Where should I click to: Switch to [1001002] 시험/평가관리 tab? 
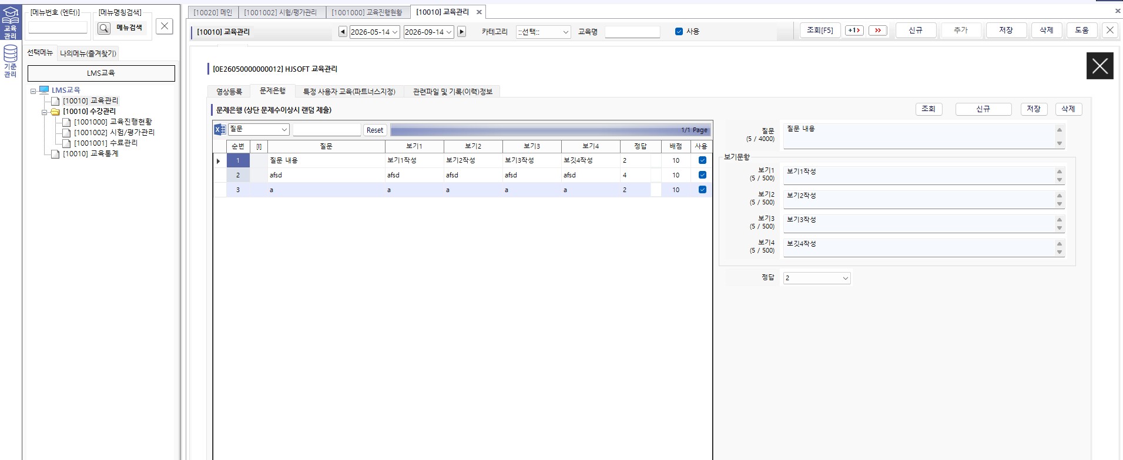[280, 12]
